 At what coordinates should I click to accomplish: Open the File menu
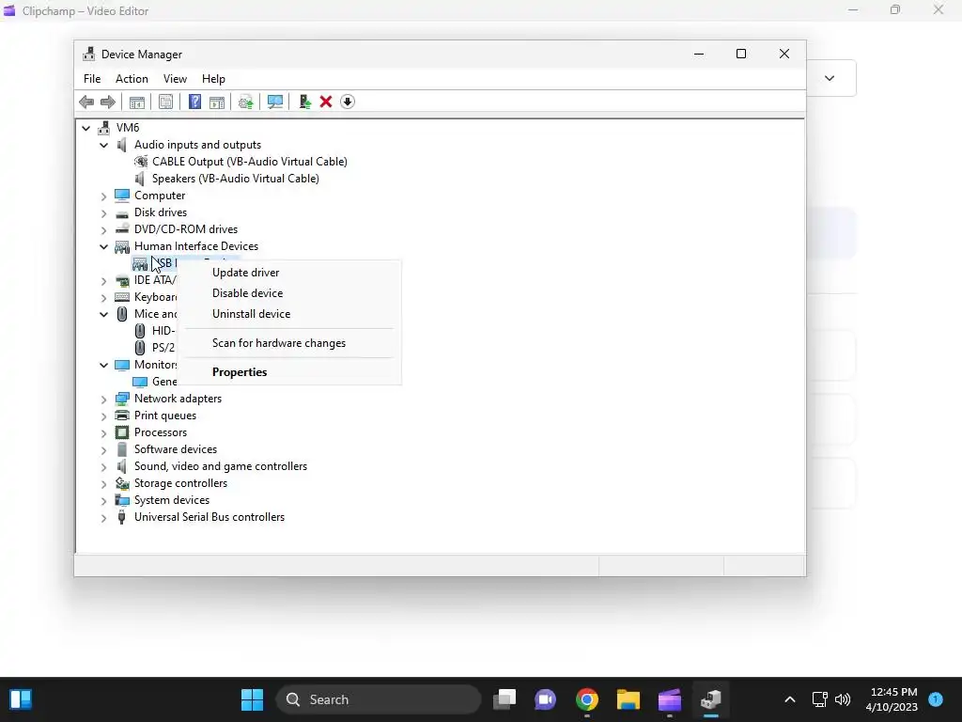coord(92,79)
